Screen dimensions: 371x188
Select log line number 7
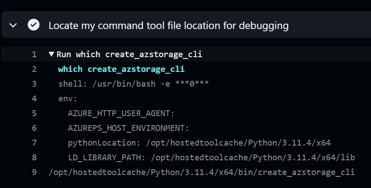(x=34, y=143)
